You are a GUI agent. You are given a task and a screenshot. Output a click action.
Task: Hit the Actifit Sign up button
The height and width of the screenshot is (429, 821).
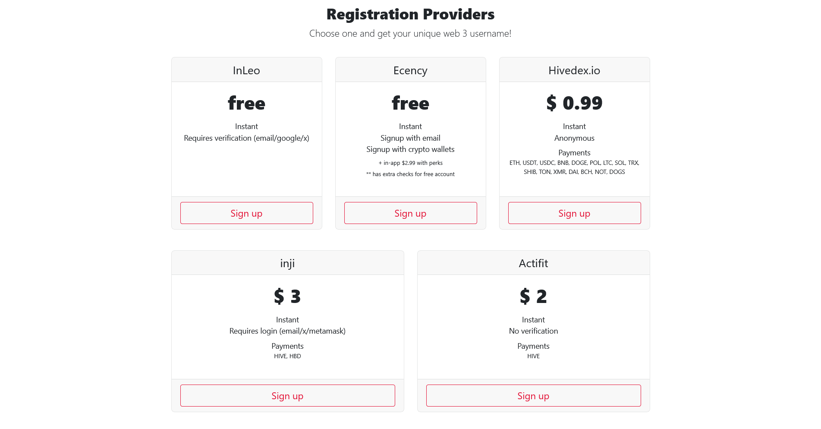[x=533, y=396]
